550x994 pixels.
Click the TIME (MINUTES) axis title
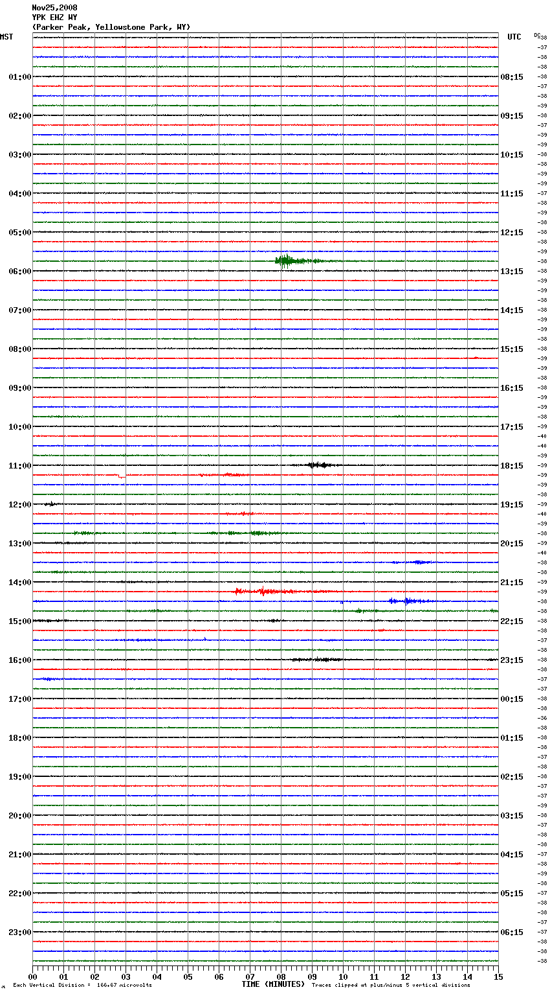click(x=273, y=984)
